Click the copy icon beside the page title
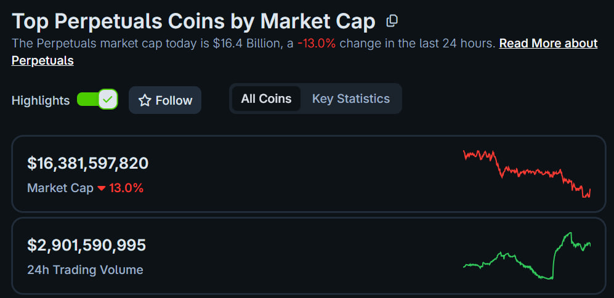Screen dimensions: 614x298 click(x=392, y=22)
